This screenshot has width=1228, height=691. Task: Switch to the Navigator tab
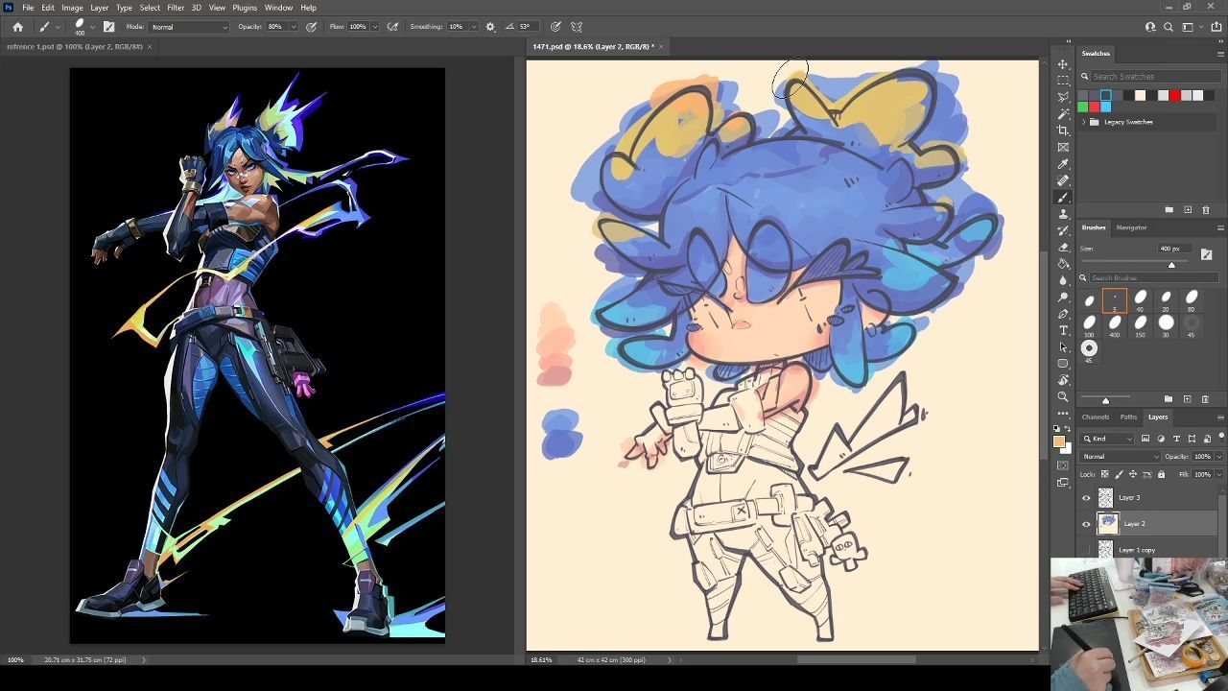(1131, 227)
